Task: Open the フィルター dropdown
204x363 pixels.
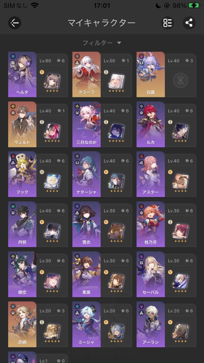Action: pyautogui.click(x=102, y=43)
